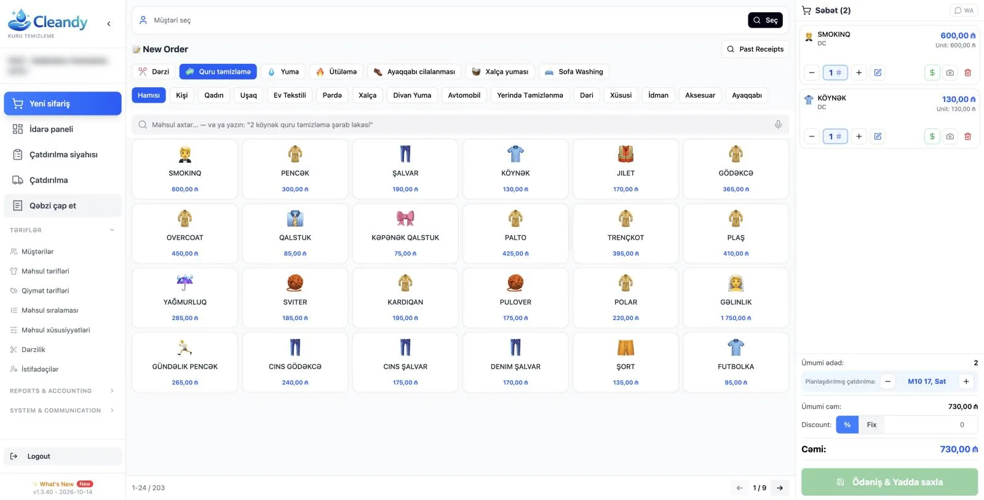Add the KƏPƏNƏK QALSTUK product
Viewport: 984px width, 500px height.
click(x=405, y=233)
